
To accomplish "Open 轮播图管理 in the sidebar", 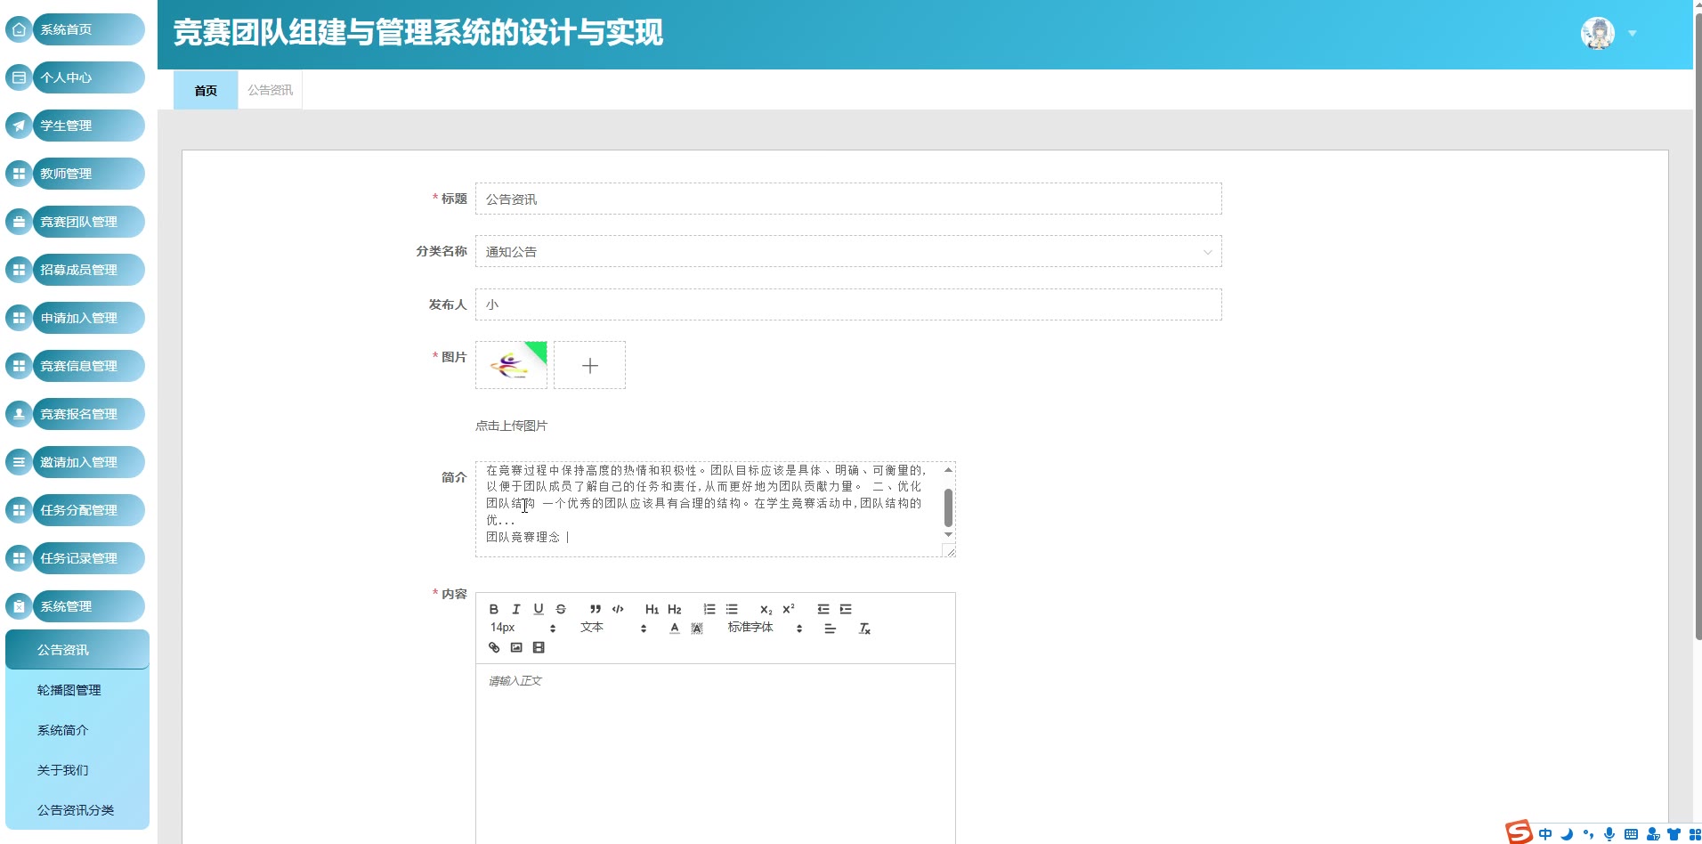I will (69, 690).
